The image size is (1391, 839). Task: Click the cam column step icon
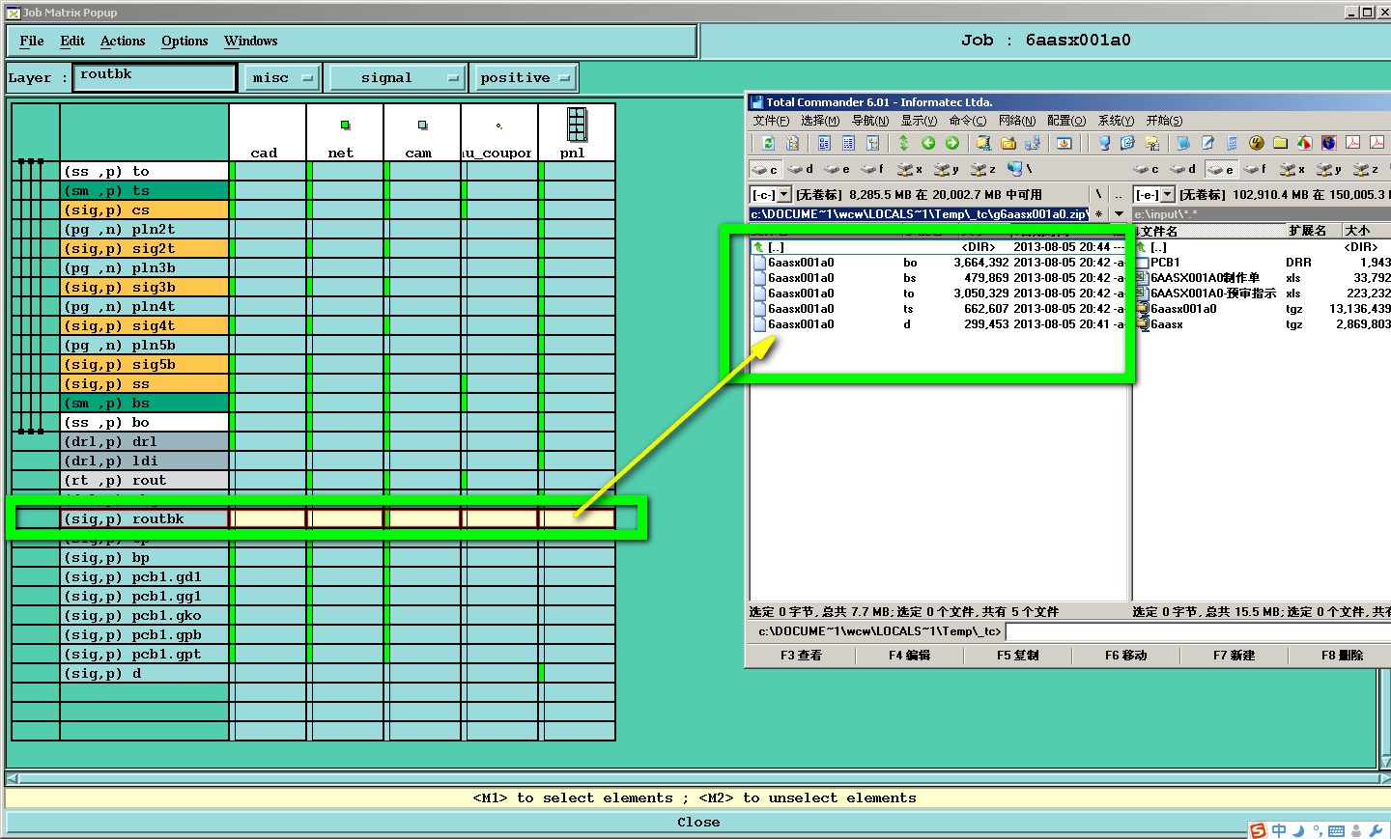422,126
